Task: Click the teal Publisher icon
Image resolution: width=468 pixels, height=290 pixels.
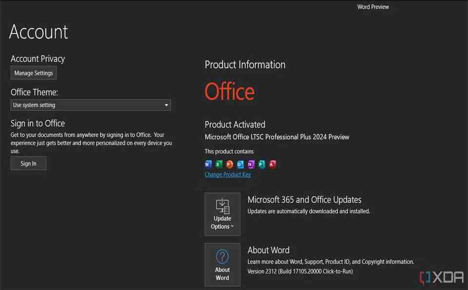Action: pos(262,164)
